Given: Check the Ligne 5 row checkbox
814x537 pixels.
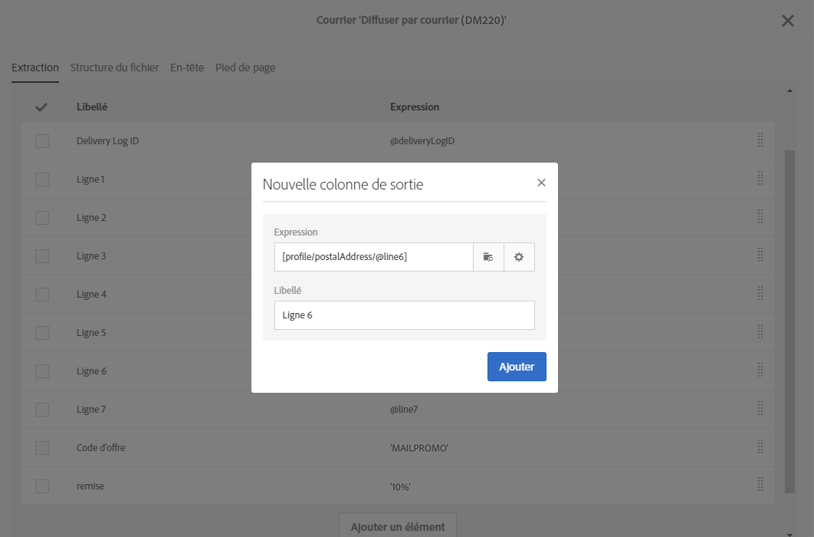Looking at the screenshot, I should coord(42,333).
